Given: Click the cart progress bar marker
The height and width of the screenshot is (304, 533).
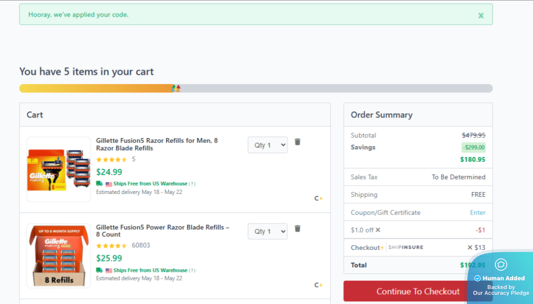Looking at the screenshot, I should [176, 88].
